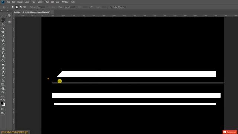Open the Layer menu
Screen dimensions: 238x134
(x=27, y=2)
